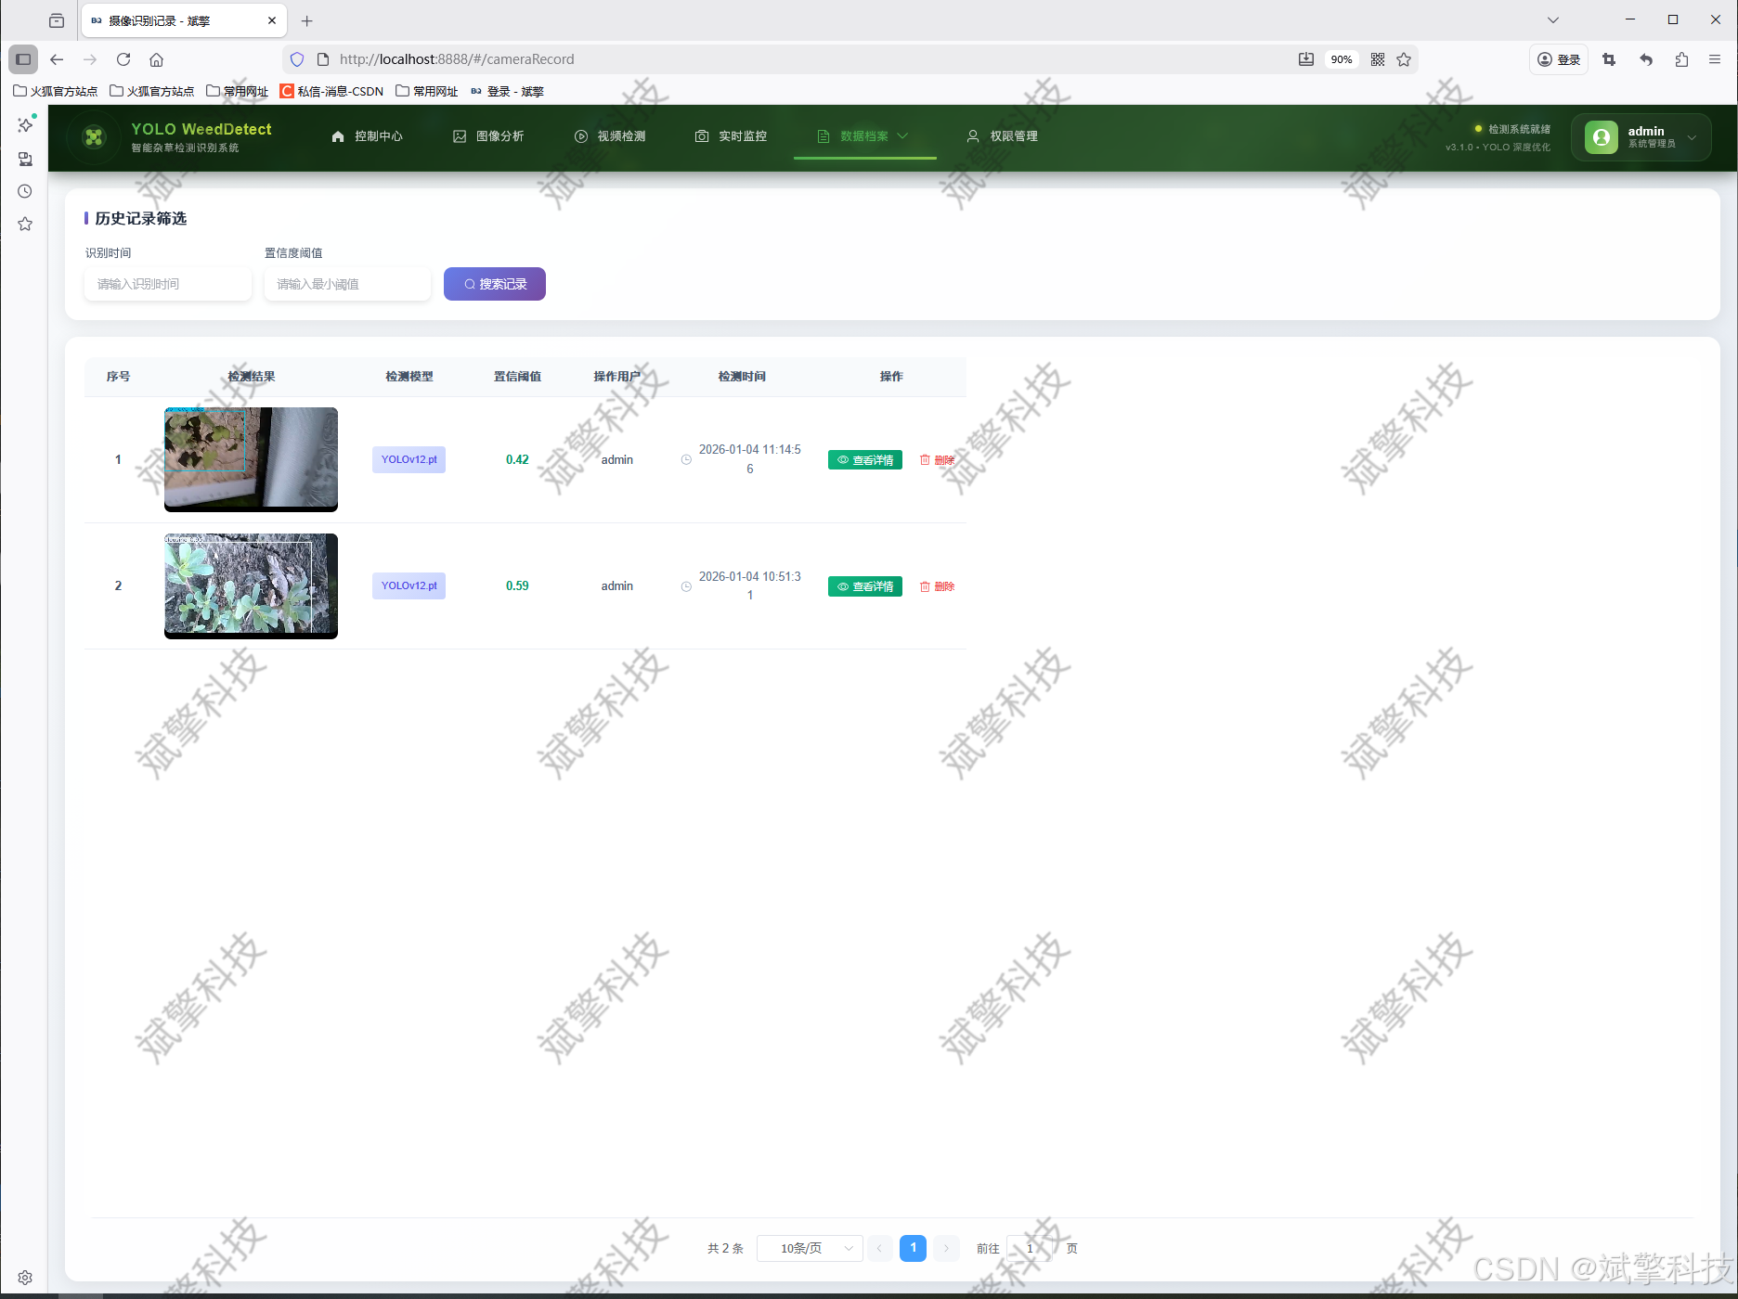Open 权限管理 menu
The height and width of the screenshot is (1299, 1738).
click(1003, 136)
